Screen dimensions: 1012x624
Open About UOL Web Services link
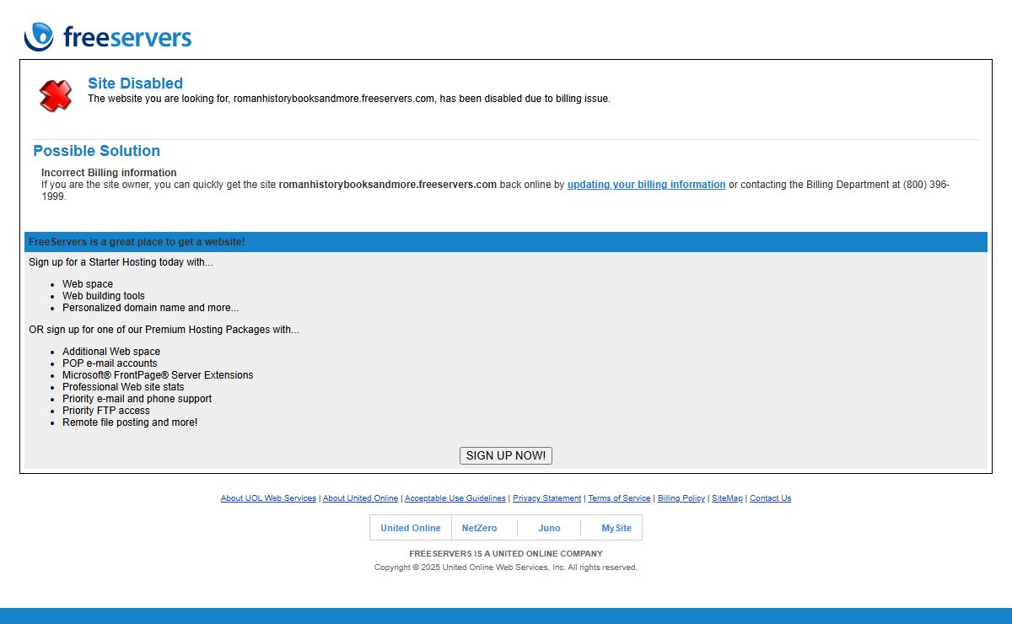pos(268,498)
